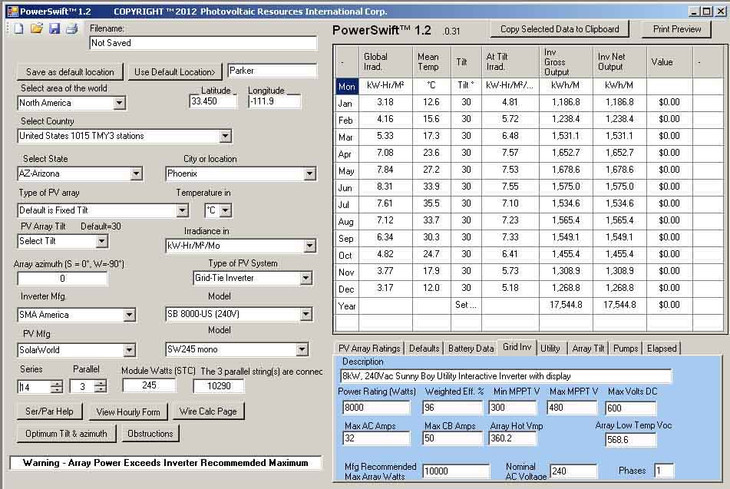The width and height of the screenshot is (730, 489).
Task: Change temperature unit via the °C dropdown
Action: 226,210
